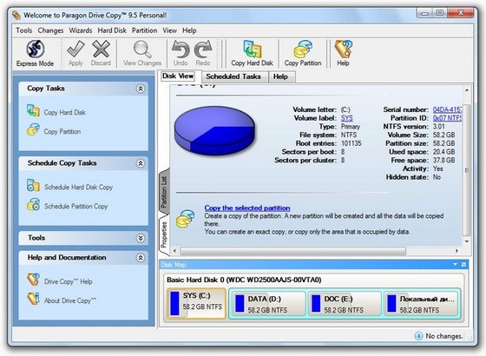Screen dimensions: 486x356
Task: Open the Wizards menu
Action: tap(81, 30)
